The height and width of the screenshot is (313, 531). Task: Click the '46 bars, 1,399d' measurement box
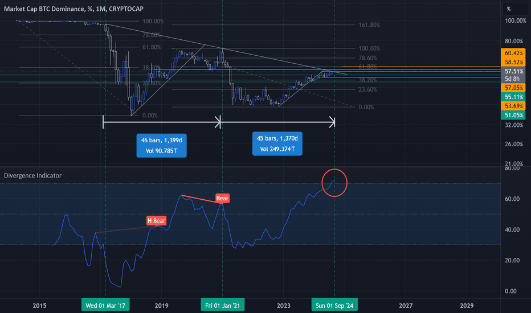tap(162, 146)
